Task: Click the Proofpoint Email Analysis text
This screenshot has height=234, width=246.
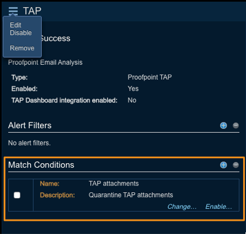Action: coord(45,62)
